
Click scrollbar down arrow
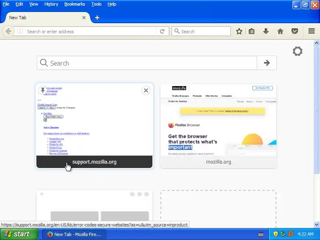316,224
